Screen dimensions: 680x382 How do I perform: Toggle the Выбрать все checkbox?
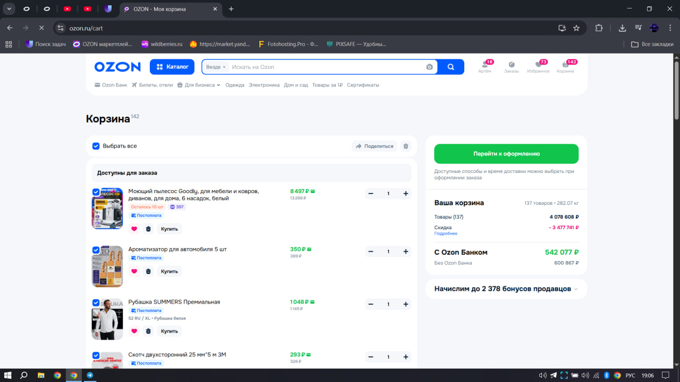[96, 146]
